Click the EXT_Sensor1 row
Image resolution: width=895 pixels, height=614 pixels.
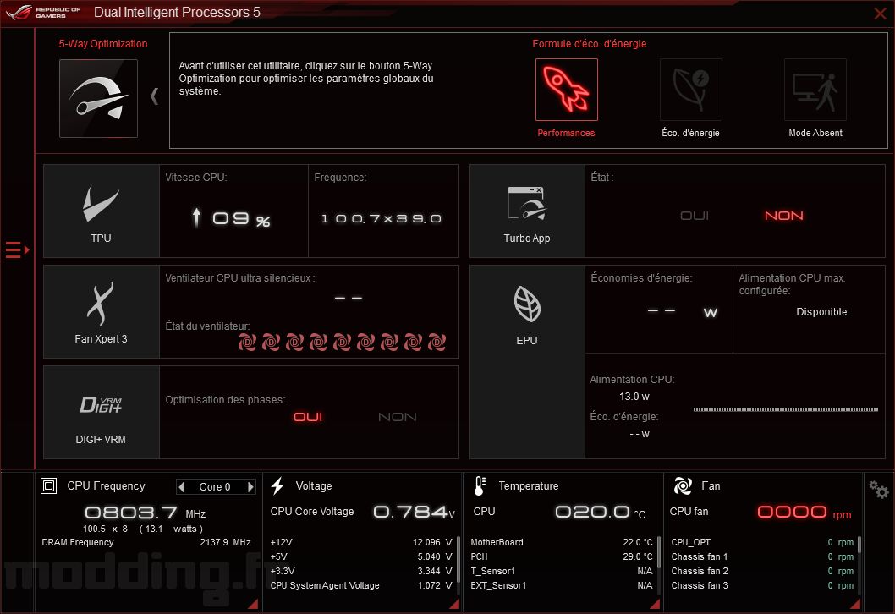(x=561, y=585)
